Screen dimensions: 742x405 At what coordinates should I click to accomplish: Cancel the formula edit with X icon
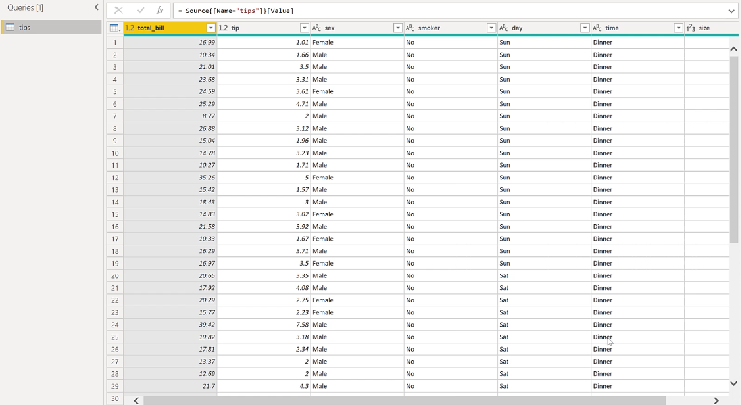point(118,11)
